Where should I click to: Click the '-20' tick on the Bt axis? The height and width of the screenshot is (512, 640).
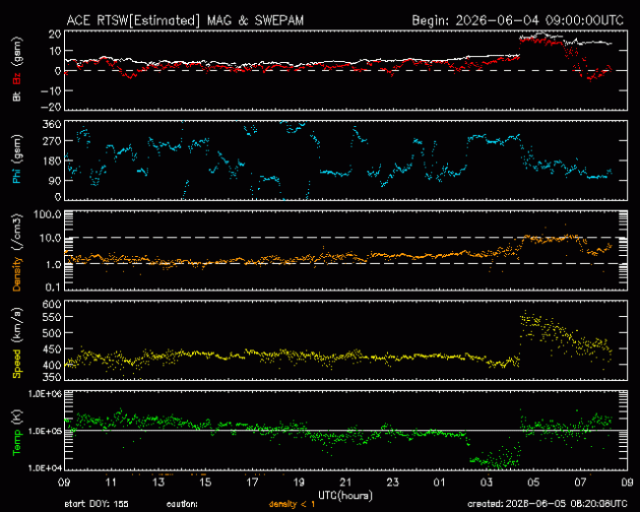(x=51, y=107)
